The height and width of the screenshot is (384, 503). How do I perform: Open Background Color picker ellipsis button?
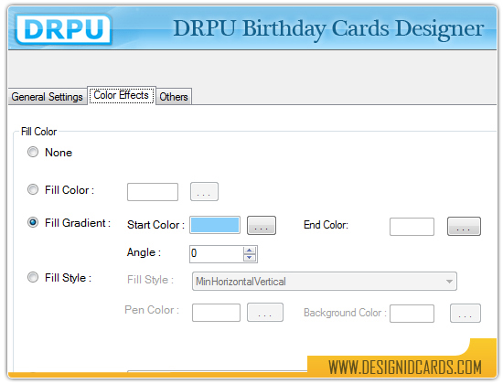(466, 313)
